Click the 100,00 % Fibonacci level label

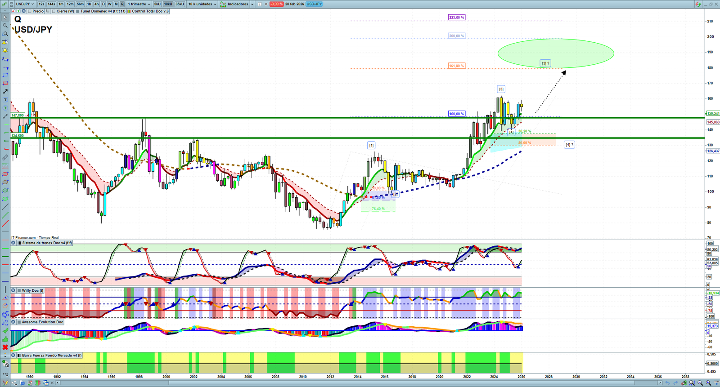point(456,114)
